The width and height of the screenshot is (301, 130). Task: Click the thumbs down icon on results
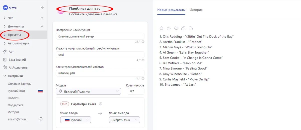(x=176, y=28)
